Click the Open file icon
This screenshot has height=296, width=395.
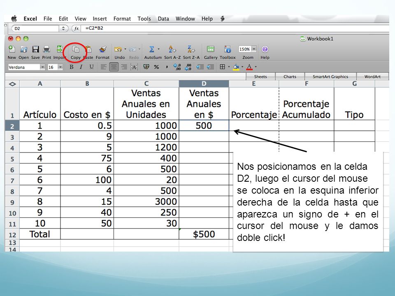click(24, 49)
